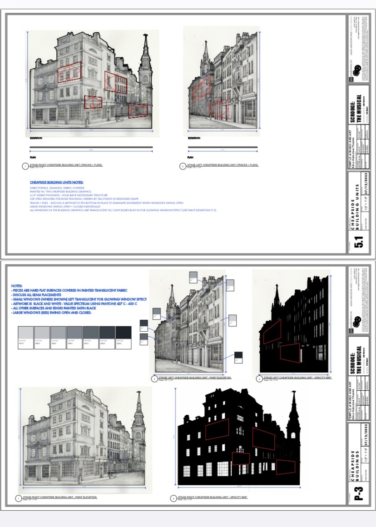The width and height of the screenshot is (376, 527).
Task: Click the Stage Left elevation drawing on sheet 5.1
Action: (x=223, y=82)
